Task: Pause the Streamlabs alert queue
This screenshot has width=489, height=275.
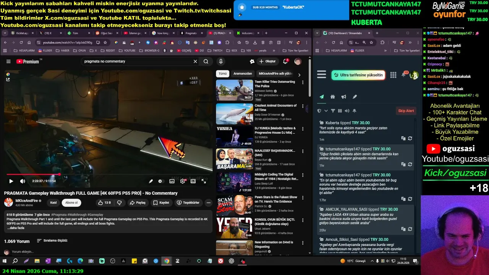Action: coord(340,111)
